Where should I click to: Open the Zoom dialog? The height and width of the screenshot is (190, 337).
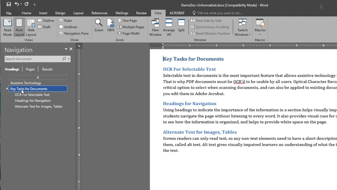tap(99, 25)
